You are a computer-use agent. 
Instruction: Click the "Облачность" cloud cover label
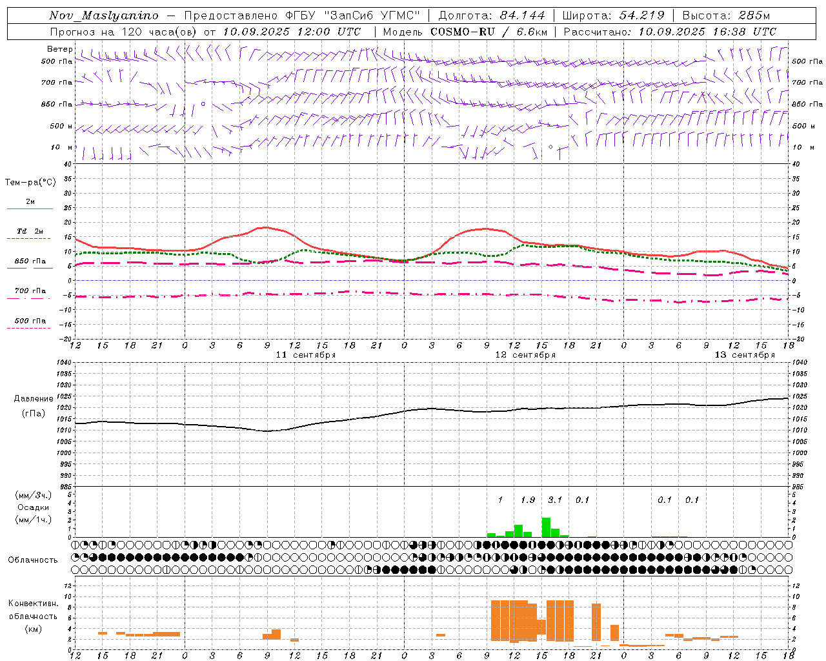(33, 560)
